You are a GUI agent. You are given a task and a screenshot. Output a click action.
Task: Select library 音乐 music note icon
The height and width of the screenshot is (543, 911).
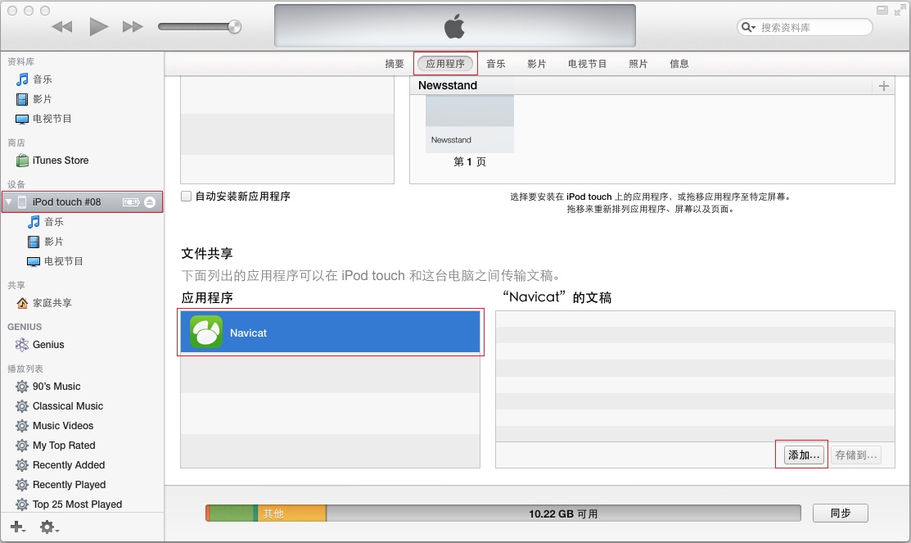click(x=22, y=79)
